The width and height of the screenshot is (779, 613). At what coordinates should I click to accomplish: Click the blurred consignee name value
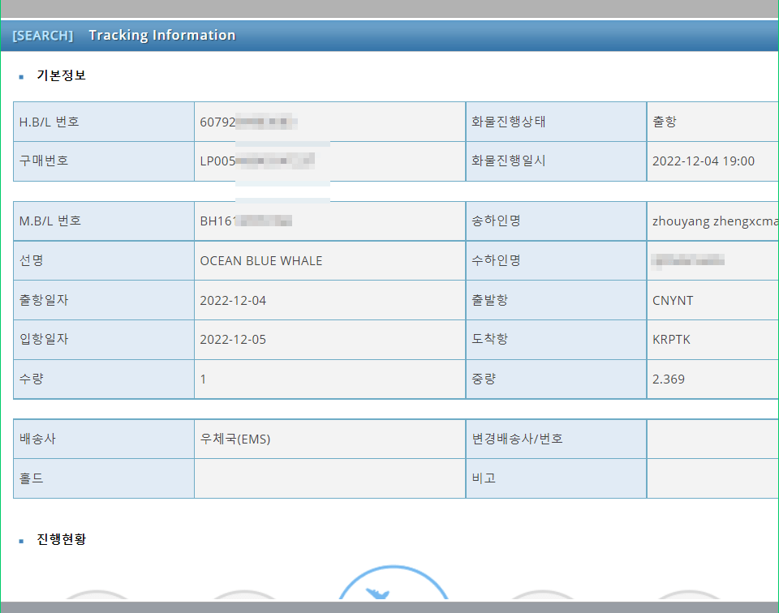687,260
